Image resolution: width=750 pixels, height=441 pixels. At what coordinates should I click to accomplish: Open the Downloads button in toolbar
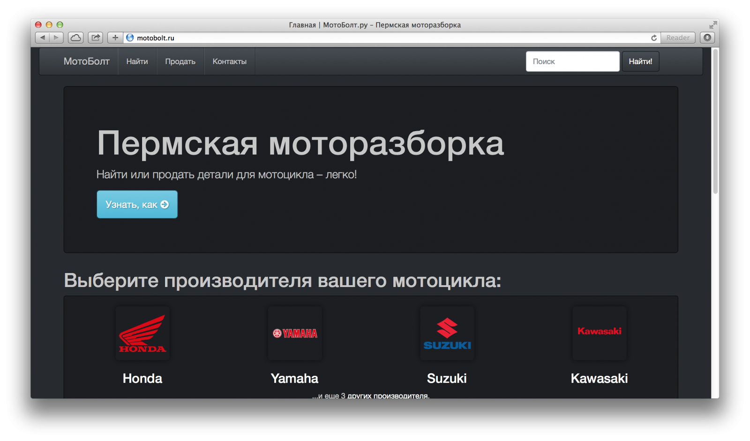click(x=707, y=37)
